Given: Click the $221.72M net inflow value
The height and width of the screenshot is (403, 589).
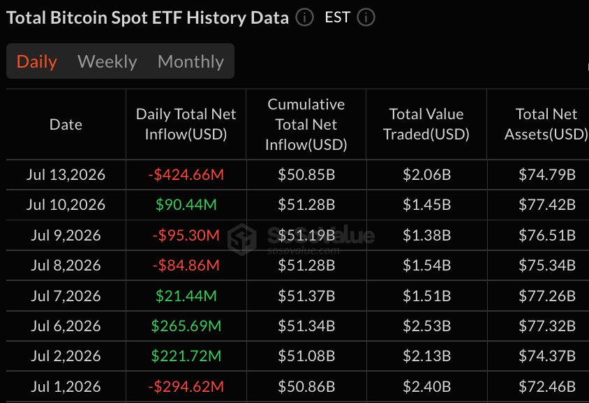Looking at the screenshot, I should (186, 356).
